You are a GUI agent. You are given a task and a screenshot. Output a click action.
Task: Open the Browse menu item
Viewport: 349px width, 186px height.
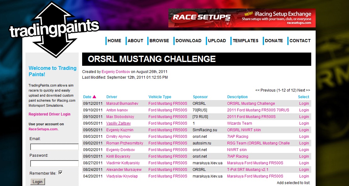click(x=159, y=41)
